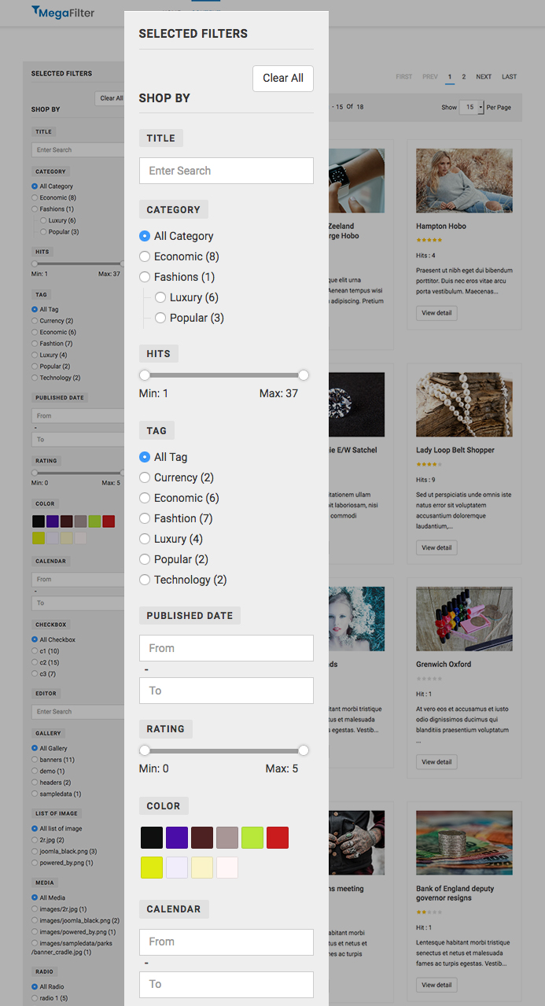Image resolution: width=545 pixels, height=1006 pixels.
Task: Go to page 2 of results
Action: 464,77
